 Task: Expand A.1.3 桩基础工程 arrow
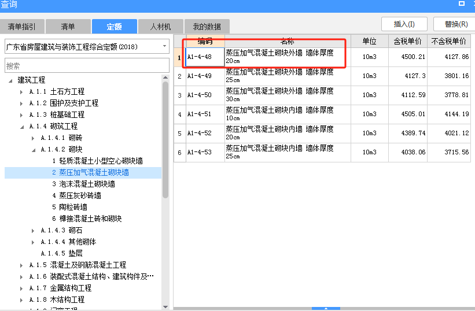(x=21, y=115)
